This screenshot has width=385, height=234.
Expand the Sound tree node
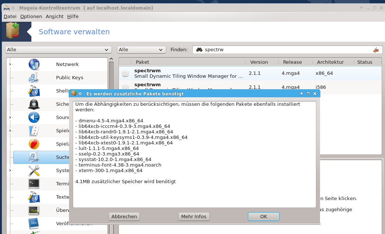tap(10, 117)
